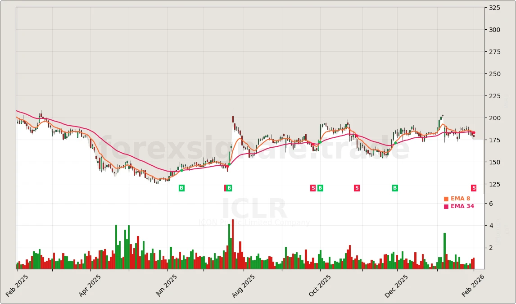Click the Sell marker in late October 2025
This screenshot has height=304, width=516.
[357, 188]
